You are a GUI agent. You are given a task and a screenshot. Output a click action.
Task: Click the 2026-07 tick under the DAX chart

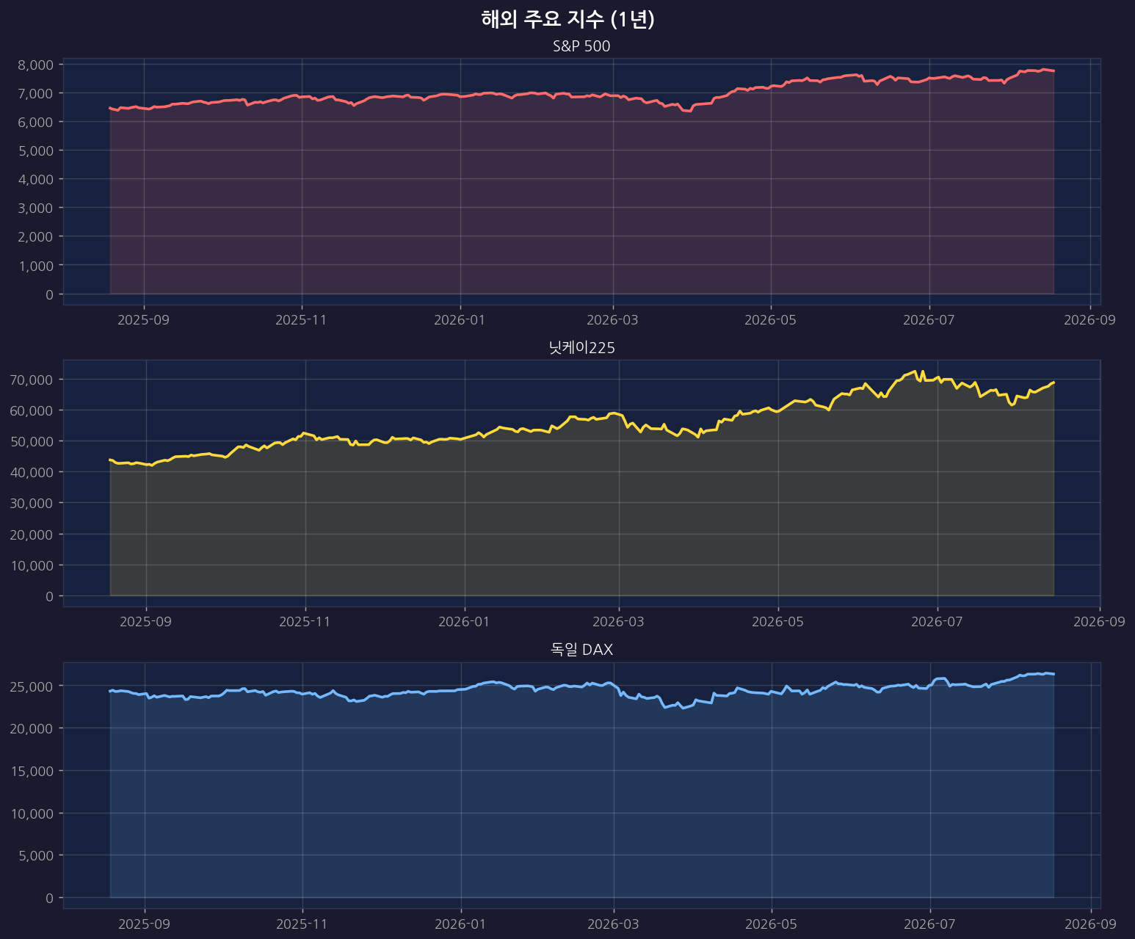pyautogui.click(x=929, y=924)
